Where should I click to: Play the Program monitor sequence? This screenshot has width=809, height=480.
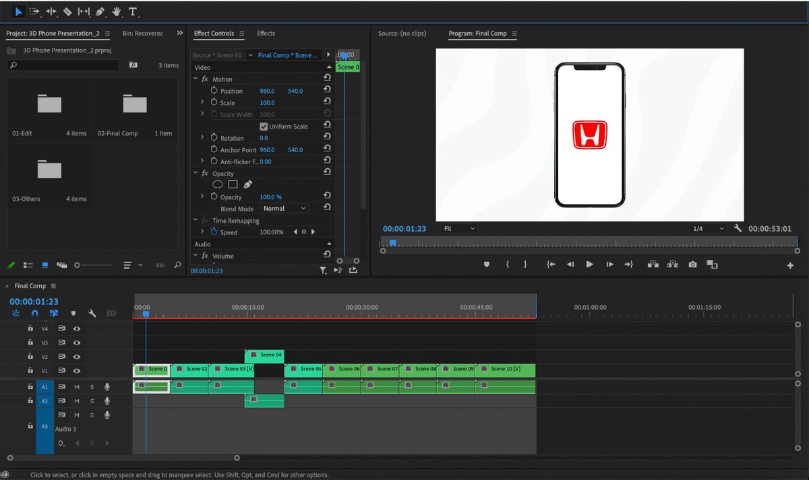pos(589,265)
